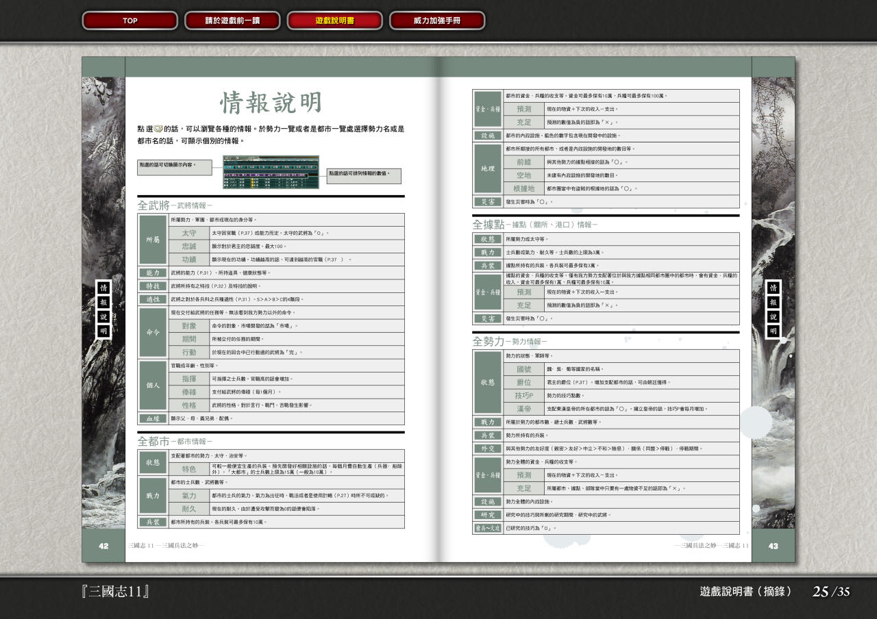Click the 俸祿 row label
The height and width of the screenshot is (619, 877).
tap(189, 392)
